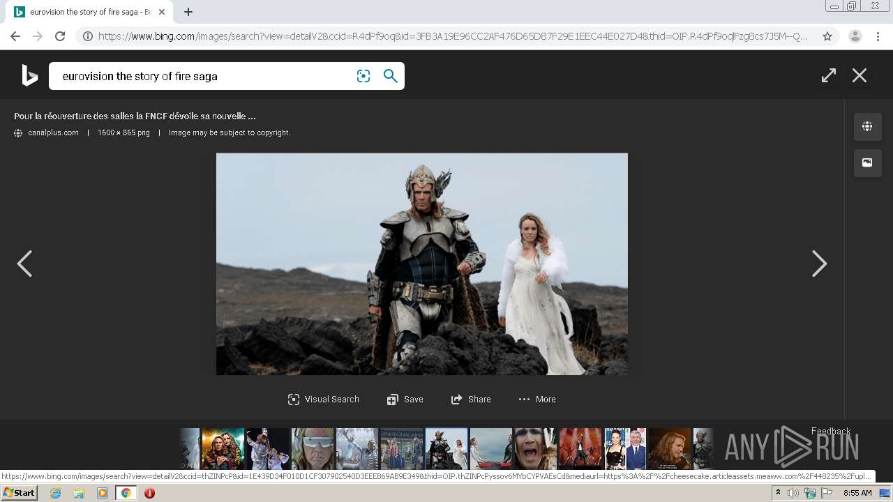The image size is (893, 502).
Task: Open the More options menu
Action: [x=537, y=400]
